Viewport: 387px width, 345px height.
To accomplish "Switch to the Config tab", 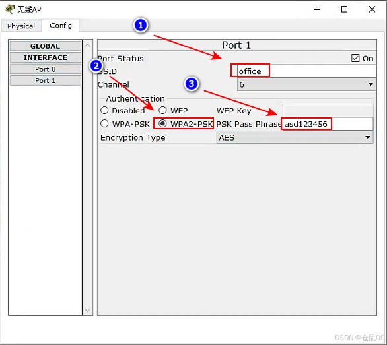I will pos(61,26).
